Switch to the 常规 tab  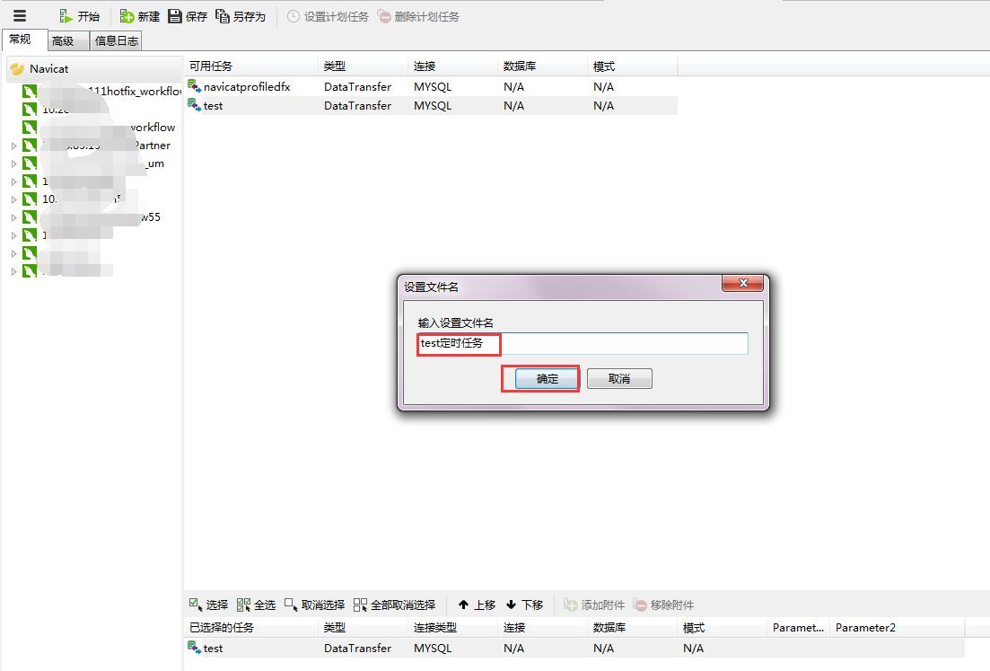(23, 40)
